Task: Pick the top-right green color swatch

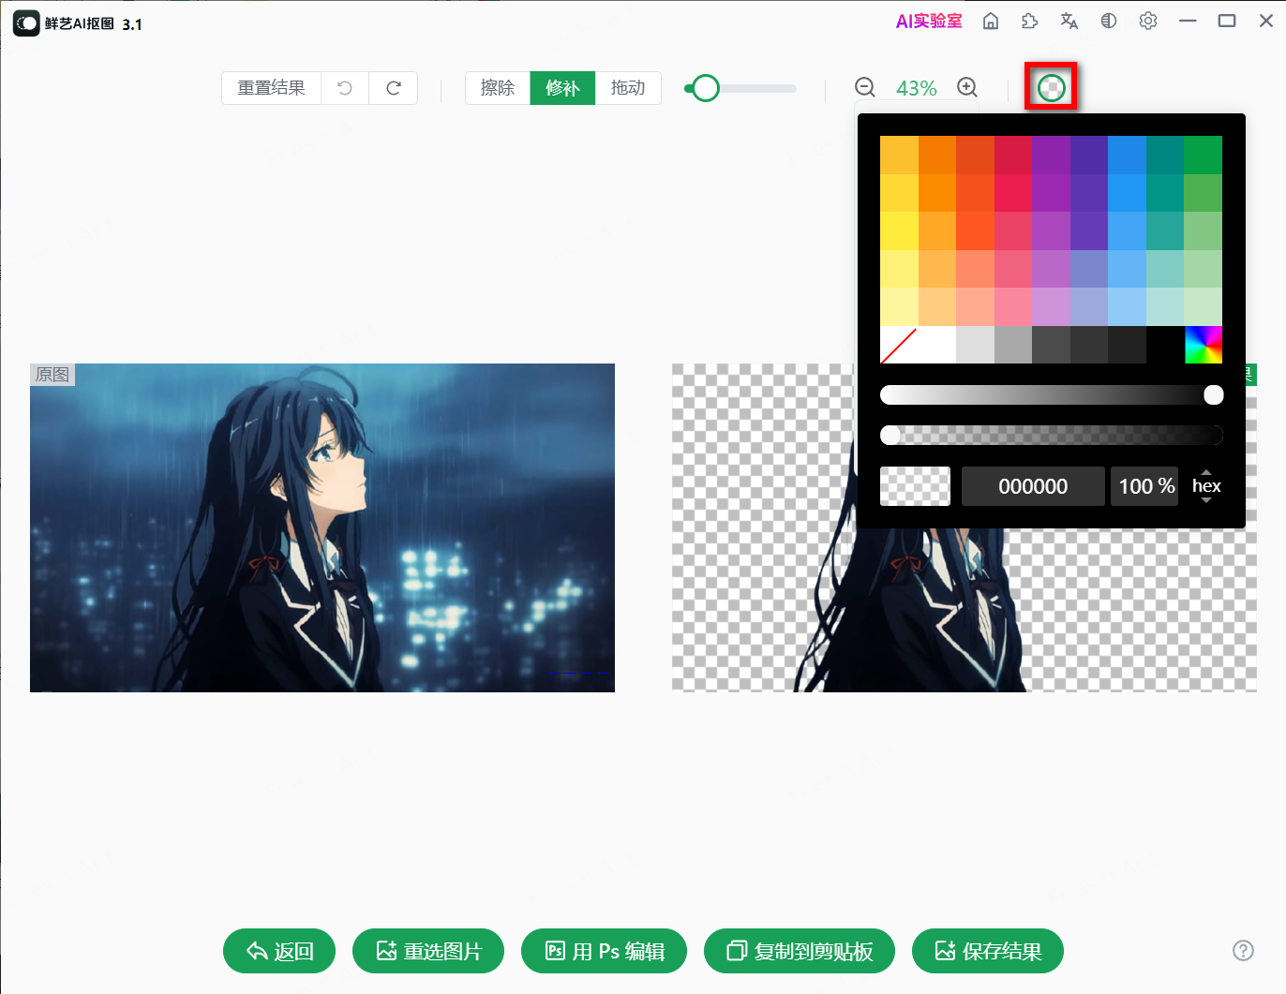Action: [1204, 155]
